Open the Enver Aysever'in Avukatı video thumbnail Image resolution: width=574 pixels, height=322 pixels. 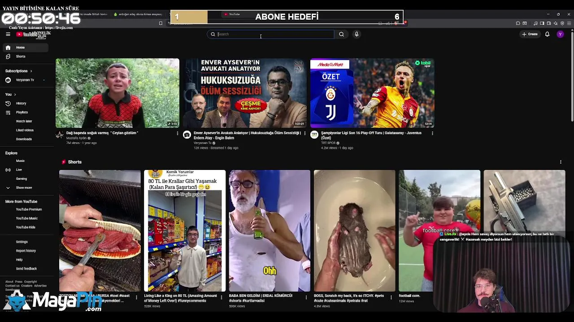(x=245, y=93)
